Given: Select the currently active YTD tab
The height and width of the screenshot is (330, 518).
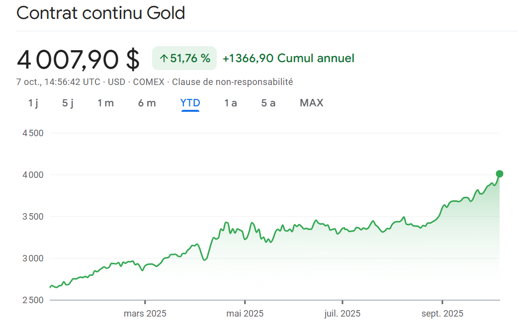Looking at the screenshot, I should 190,103.
